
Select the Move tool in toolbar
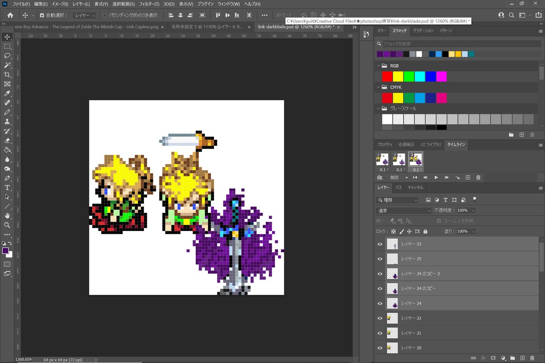tap(7, 37)
